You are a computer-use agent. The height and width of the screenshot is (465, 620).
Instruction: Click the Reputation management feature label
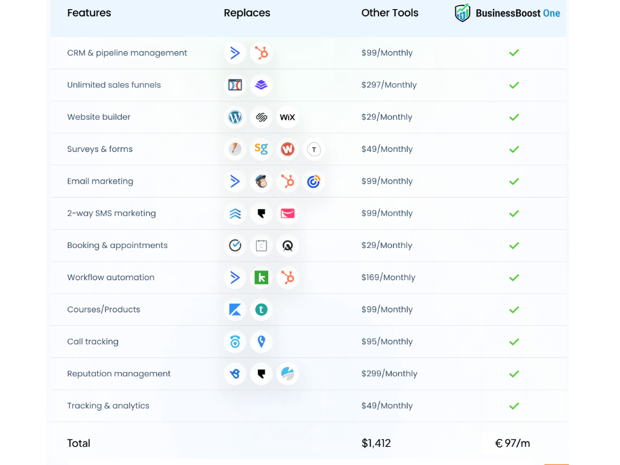point(119,374)
